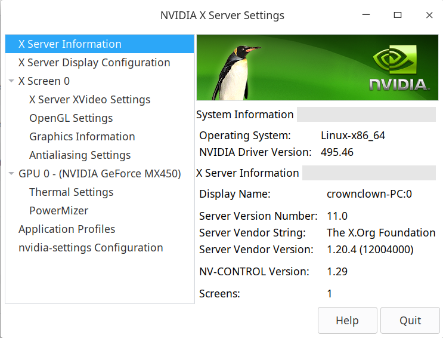Viewport: 443px width, 338px height.
Task: Open nvidia-settings Configuration page
Action: 91,248
